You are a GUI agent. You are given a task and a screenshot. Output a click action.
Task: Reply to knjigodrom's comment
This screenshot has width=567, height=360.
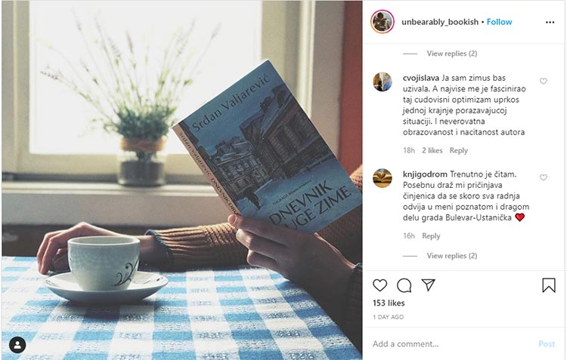click(431, 236)
